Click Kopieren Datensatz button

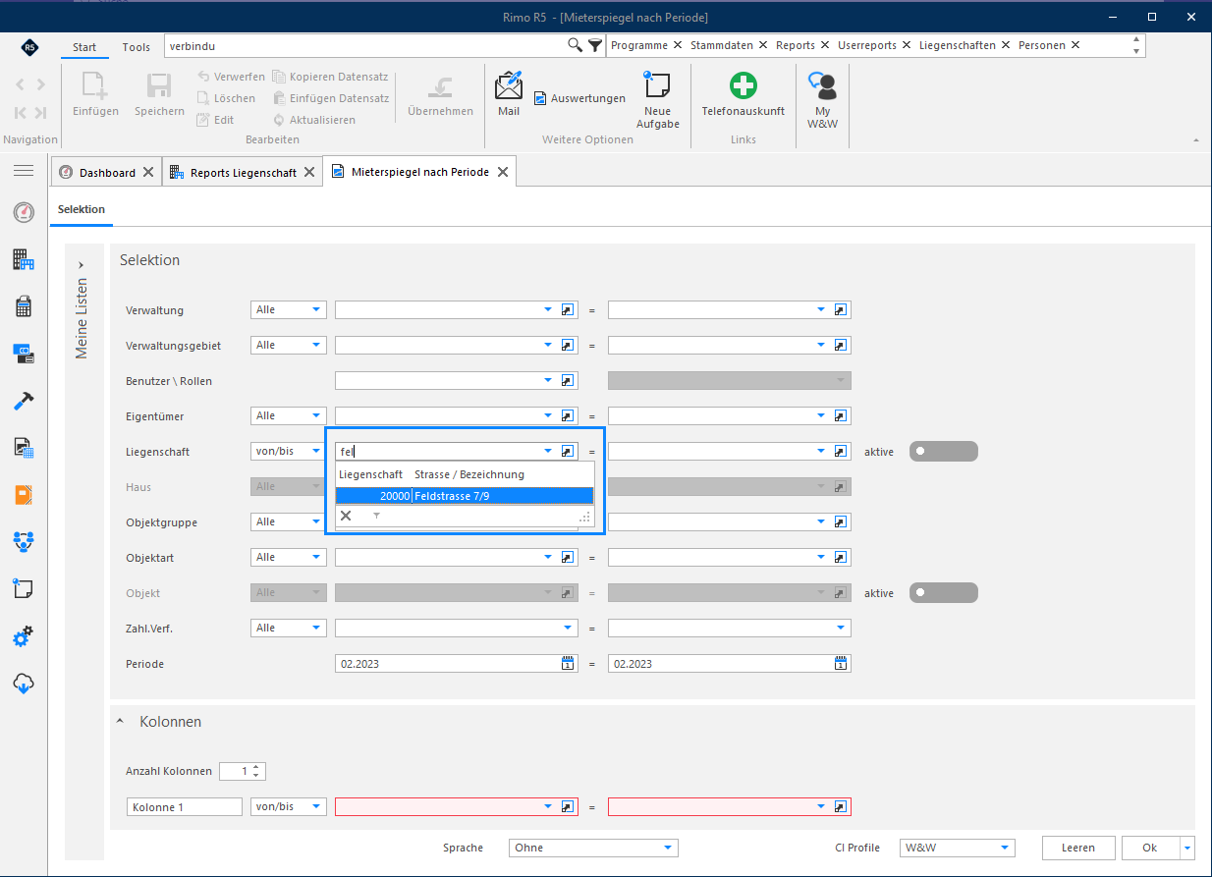click(330, 77)
